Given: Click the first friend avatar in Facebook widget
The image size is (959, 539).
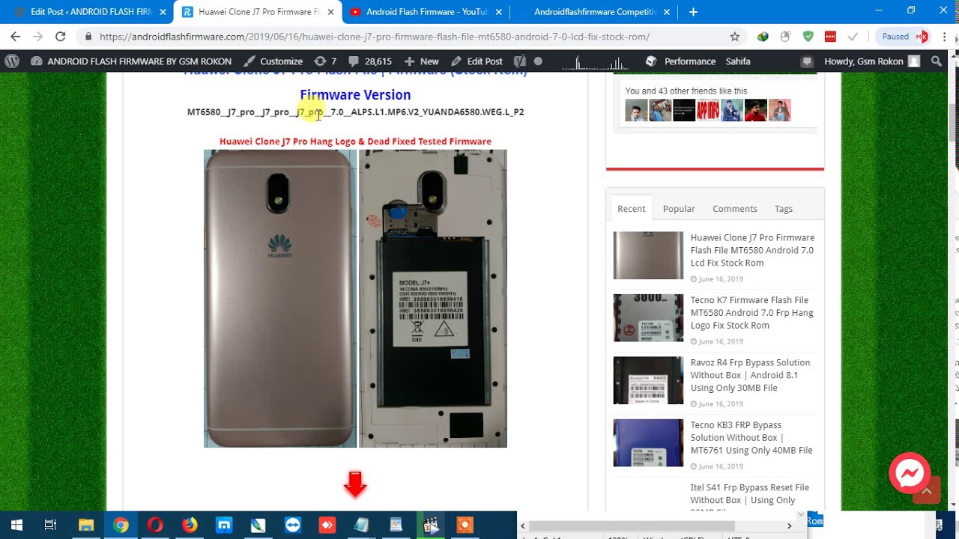Looking at the screenshot, I should pos(636,110).
